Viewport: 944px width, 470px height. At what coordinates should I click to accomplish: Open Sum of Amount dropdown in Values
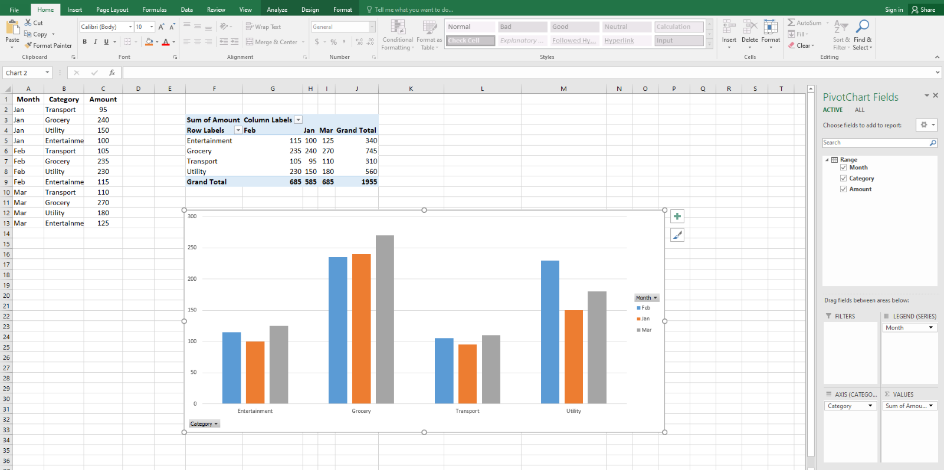point(931,406)
